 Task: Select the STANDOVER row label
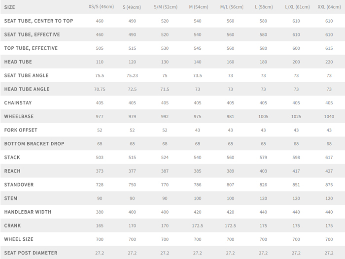(18, 185)
